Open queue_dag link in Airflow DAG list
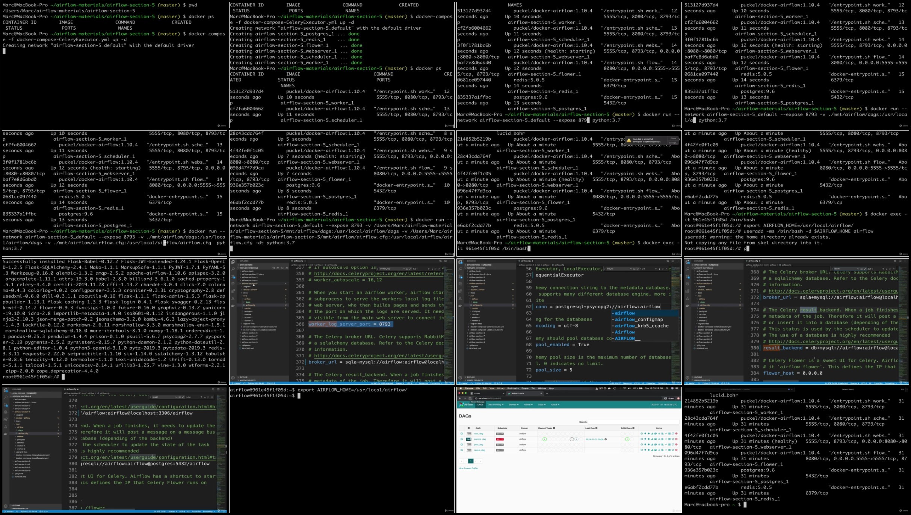The height and width of the screenshot is (515, 911). [479, 450]
